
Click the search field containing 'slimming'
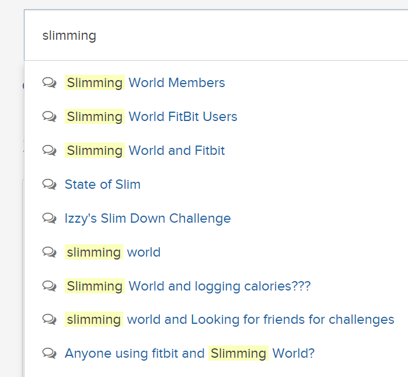216,35
